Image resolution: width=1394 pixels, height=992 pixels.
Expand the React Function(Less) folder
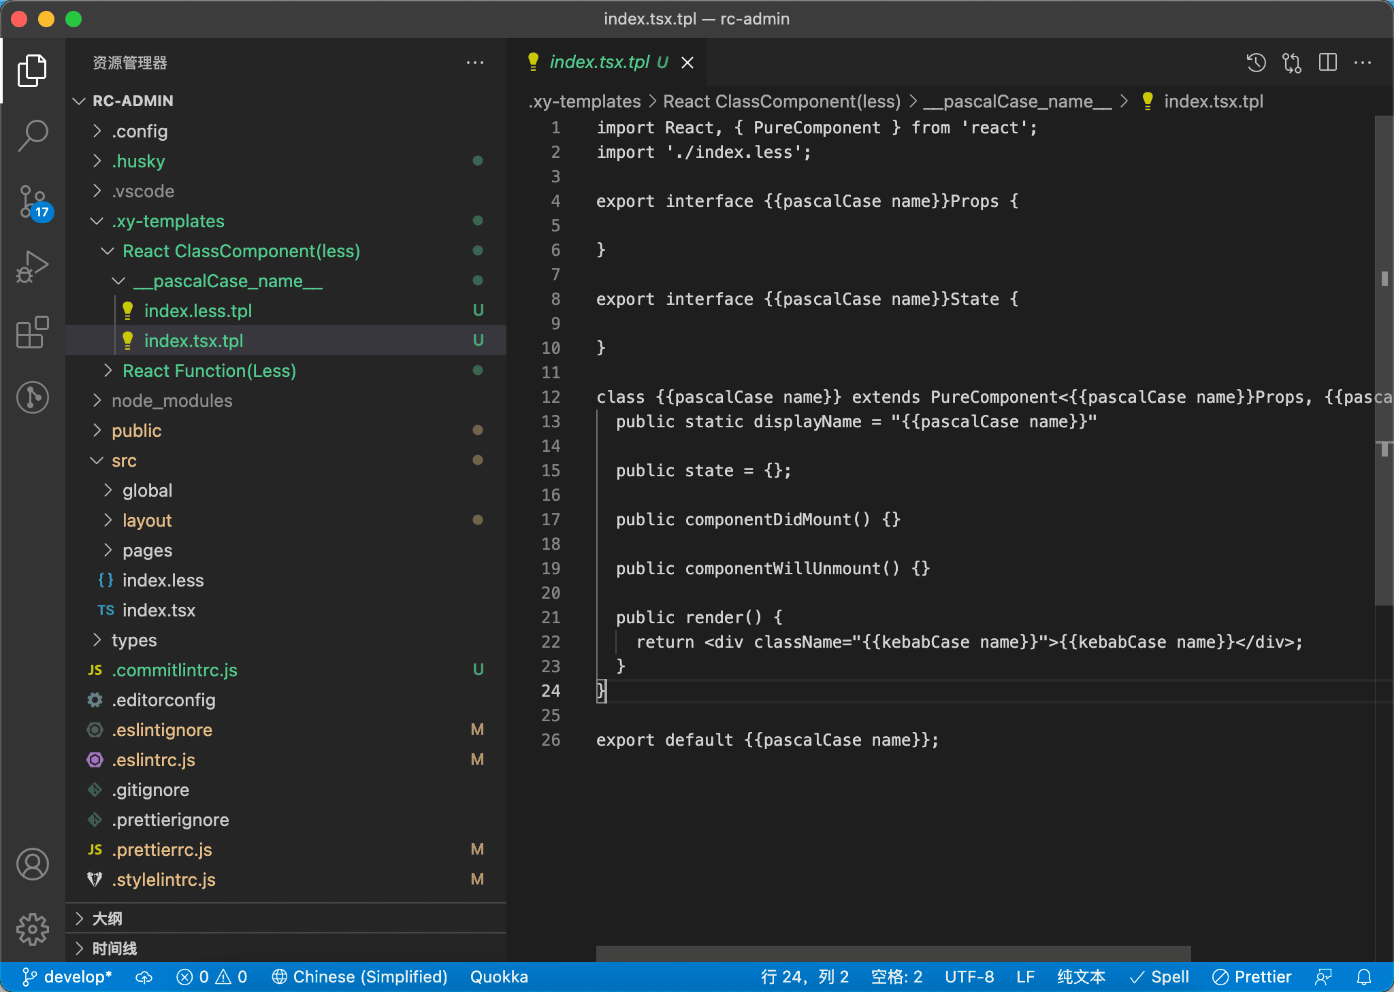click(x=286, y=370)
